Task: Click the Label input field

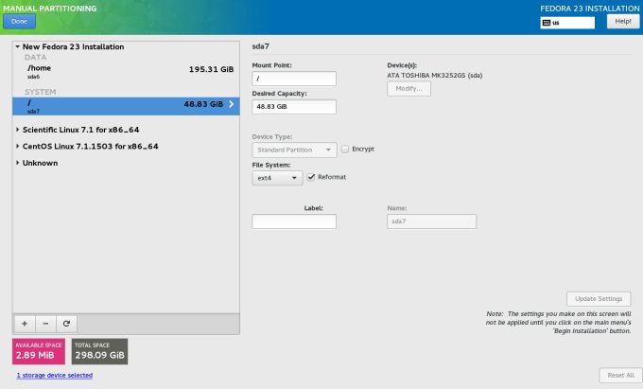Action: pyautogui.click(x=294, y=221)
